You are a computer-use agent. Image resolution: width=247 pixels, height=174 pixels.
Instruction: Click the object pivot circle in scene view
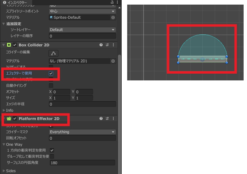click(x=202, y=60)
